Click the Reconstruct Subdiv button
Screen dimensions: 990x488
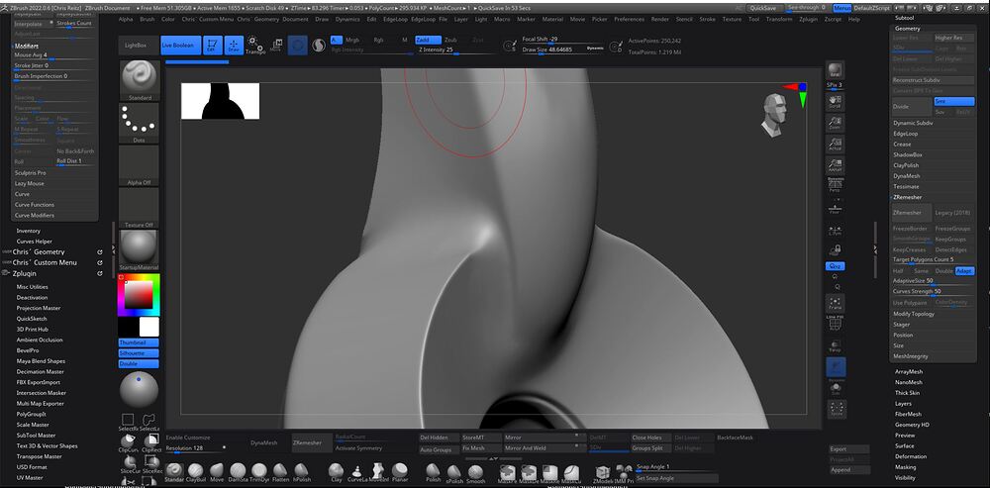934,80
